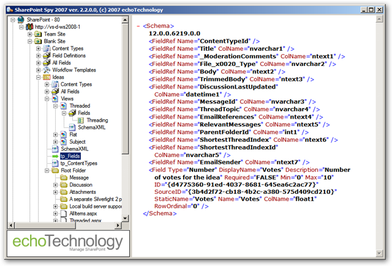
Task: Click the FieldRef Name="ContentTypeId" line
Action: point(204,41)
